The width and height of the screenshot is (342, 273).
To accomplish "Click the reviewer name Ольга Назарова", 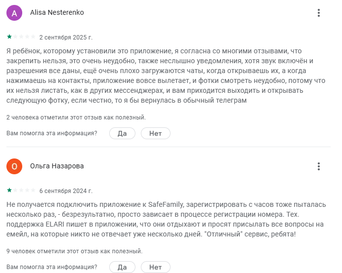I will tap(57, 166).
